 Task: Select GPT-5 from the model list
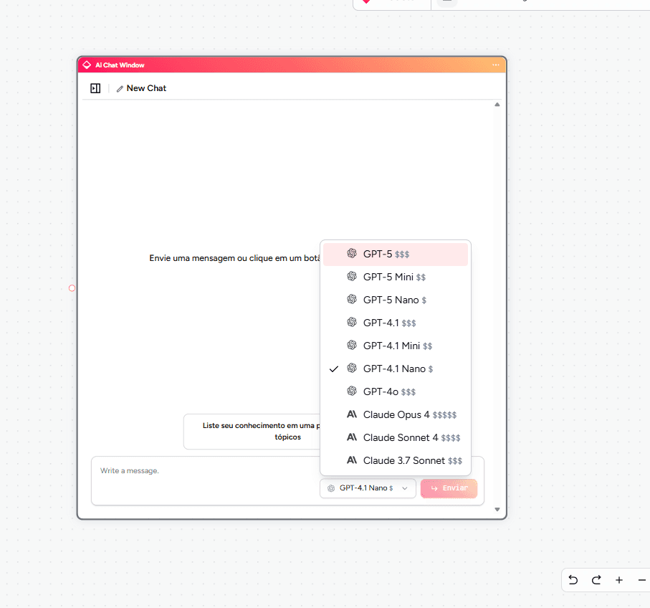pyautogui.click(x=395, y=254)
